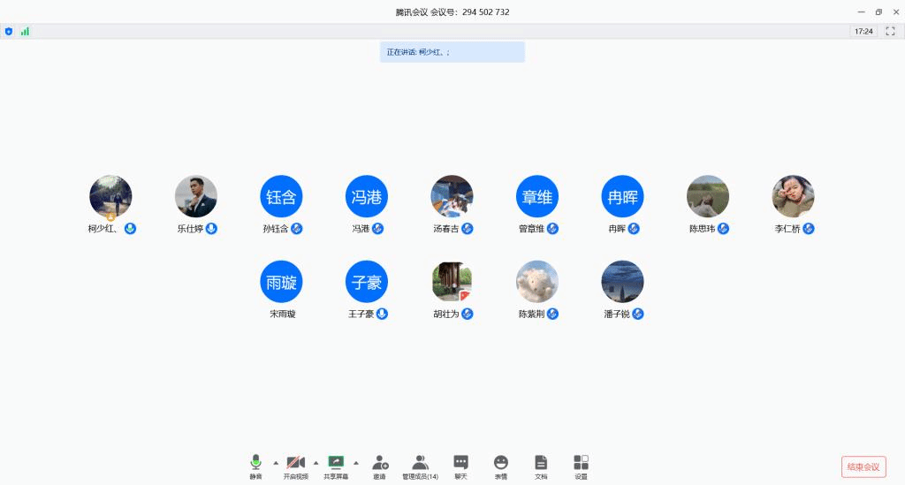Expand share options arrow beside 共享屏幕
Viewport: 905px width, 485px height.
(356, 462)
